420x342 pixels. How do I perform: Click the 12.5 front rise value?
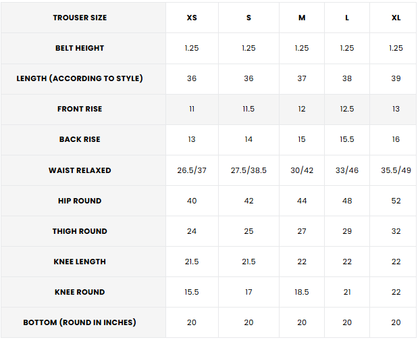pyautogui.click(x=347, y=109)
